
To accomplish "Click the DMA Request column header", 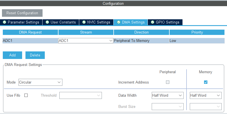I will point(30,32).
